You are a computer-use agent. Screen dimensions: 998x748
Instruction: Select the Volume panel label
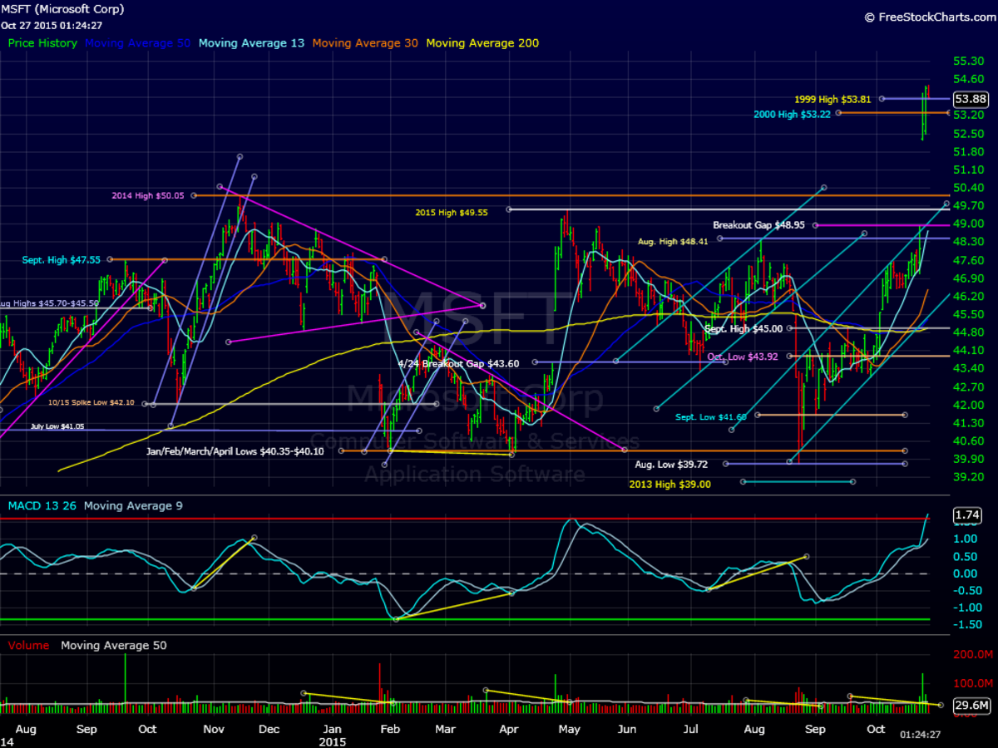29,645
